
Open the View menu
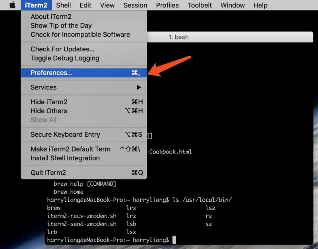[x=107, y=5]
